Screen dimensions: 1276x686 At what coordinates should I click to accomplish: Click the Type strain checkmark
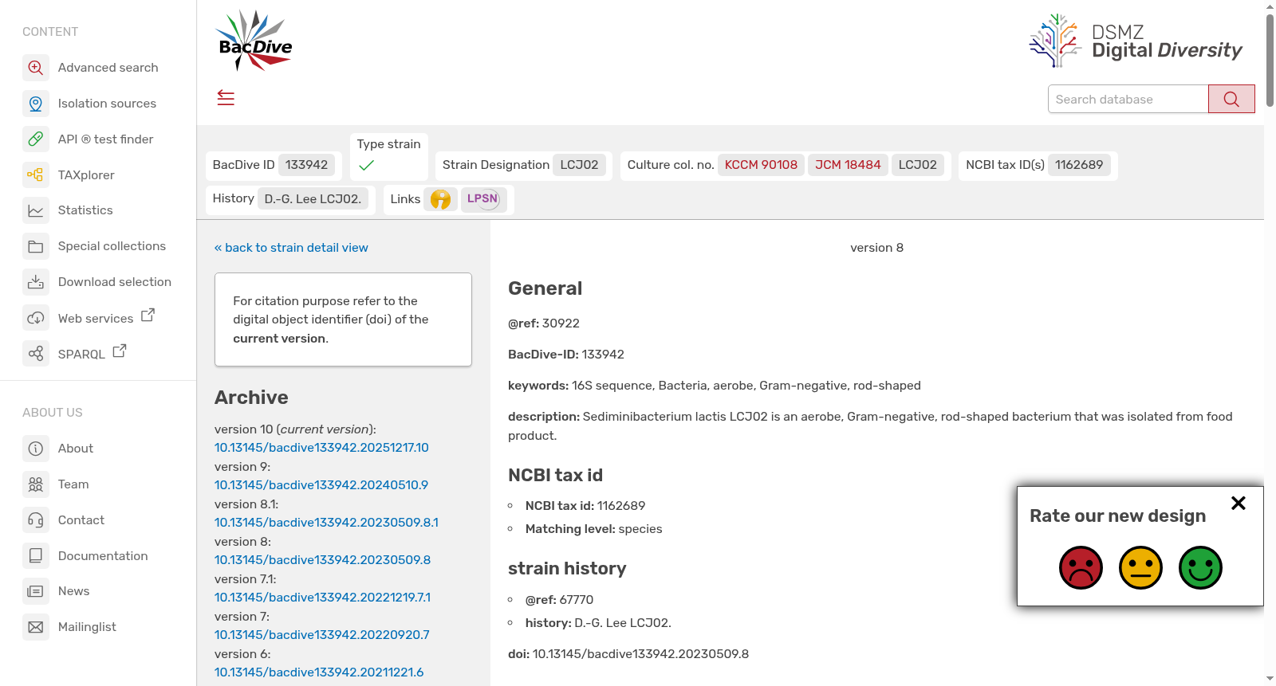tap(367, 166)
